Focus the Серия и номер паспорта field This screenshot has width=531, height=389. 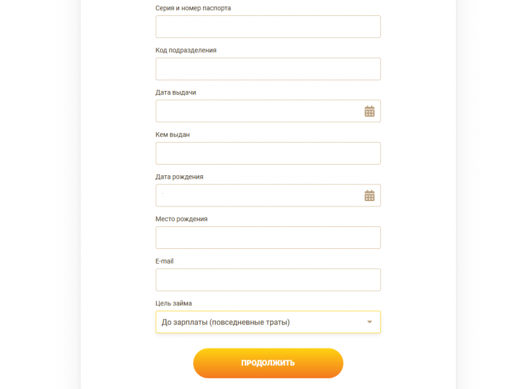267,27
